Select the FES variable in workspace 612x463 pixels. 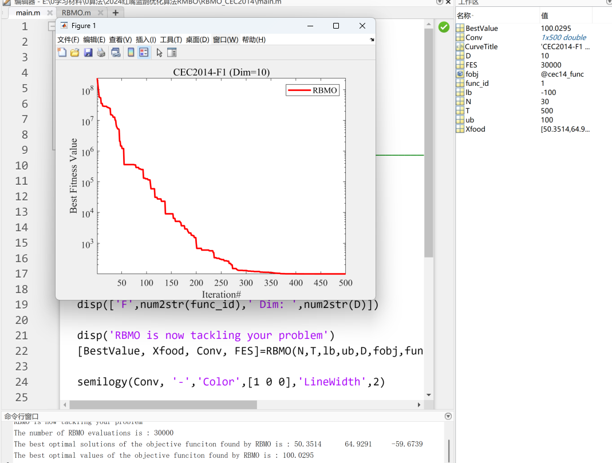(471, 65)
